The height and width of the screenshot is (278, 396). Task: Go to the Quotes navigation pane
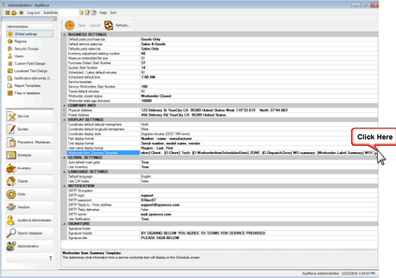30,129
